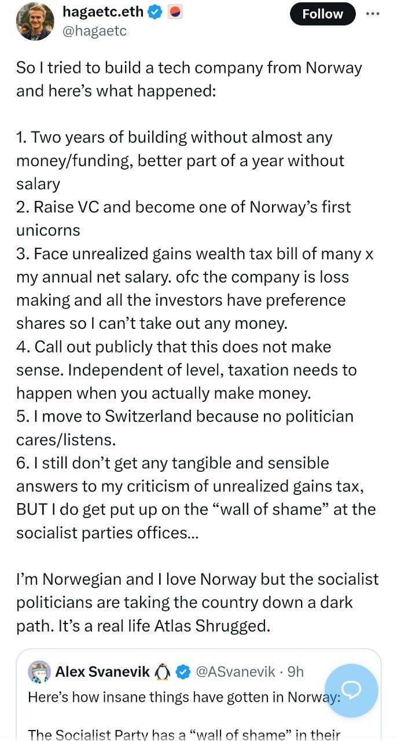This screenshot has width=397, height=741.
Task: Click point 5 about moving to Switzerland
Action: click(x=185, y=428)
